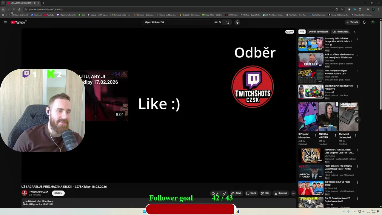This screenshot has width=382, height=215.
Task: Go back in the browser
Action: point(3,9)
